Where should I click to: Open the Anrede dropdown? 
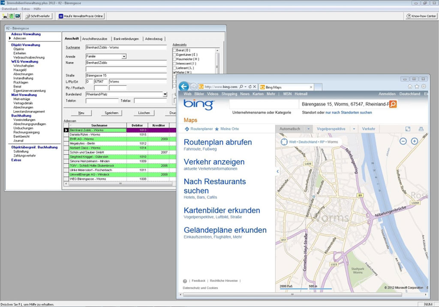click(124, 57)
